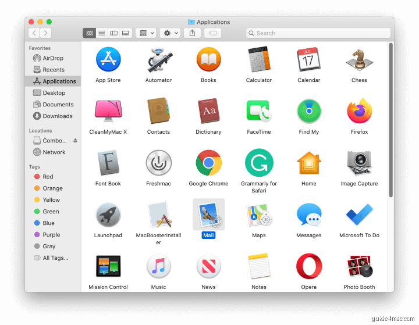Select the Books app icon
419x325 pixels.
209,59
